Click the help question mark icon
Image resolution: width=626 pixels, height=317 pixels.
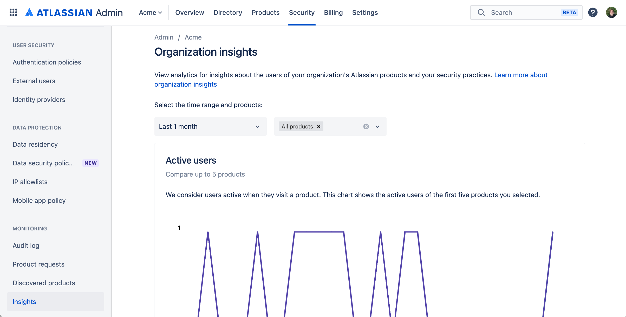[x=593, y=12]
